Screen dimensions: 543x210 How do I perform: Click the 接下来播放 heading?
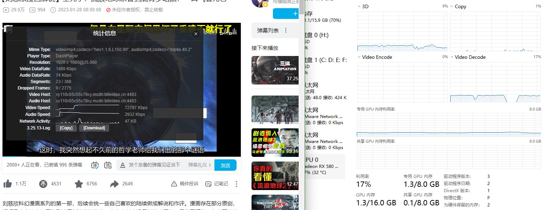[x=265, y=48]
